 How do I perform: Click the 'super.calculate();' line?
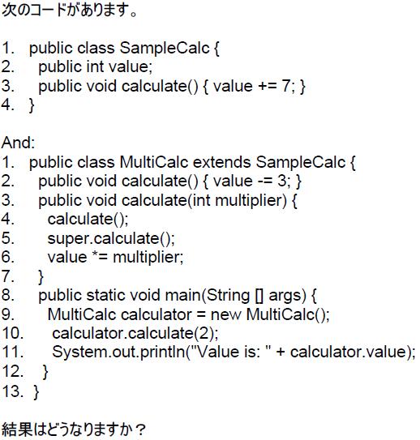click(x=88, y=238)
